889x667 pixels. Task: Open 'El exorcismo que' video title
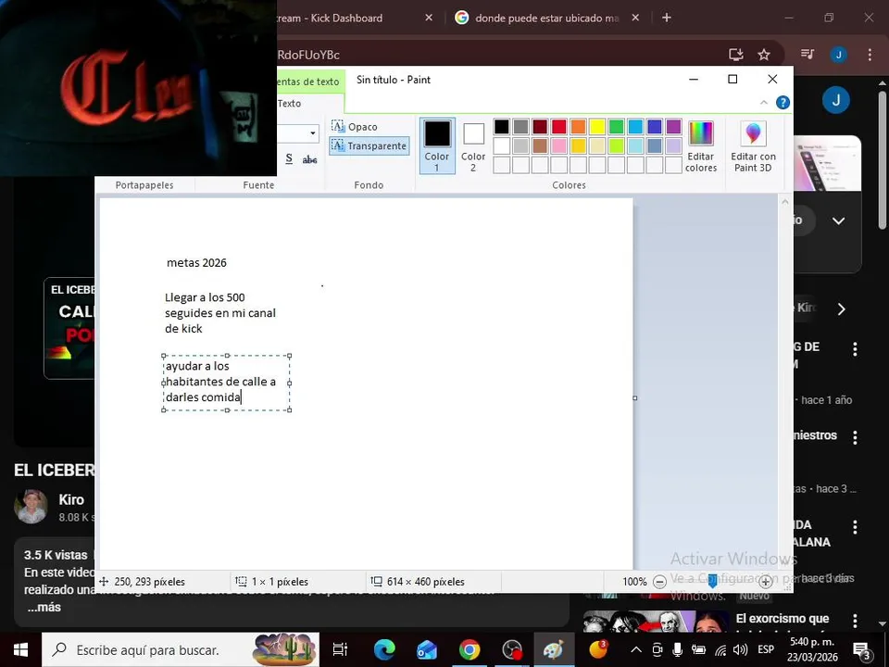coord(783,618)
